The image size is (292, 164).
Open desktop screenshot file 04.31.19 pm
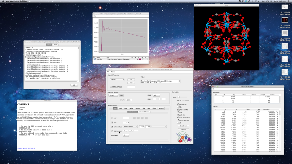pos(285,20)
